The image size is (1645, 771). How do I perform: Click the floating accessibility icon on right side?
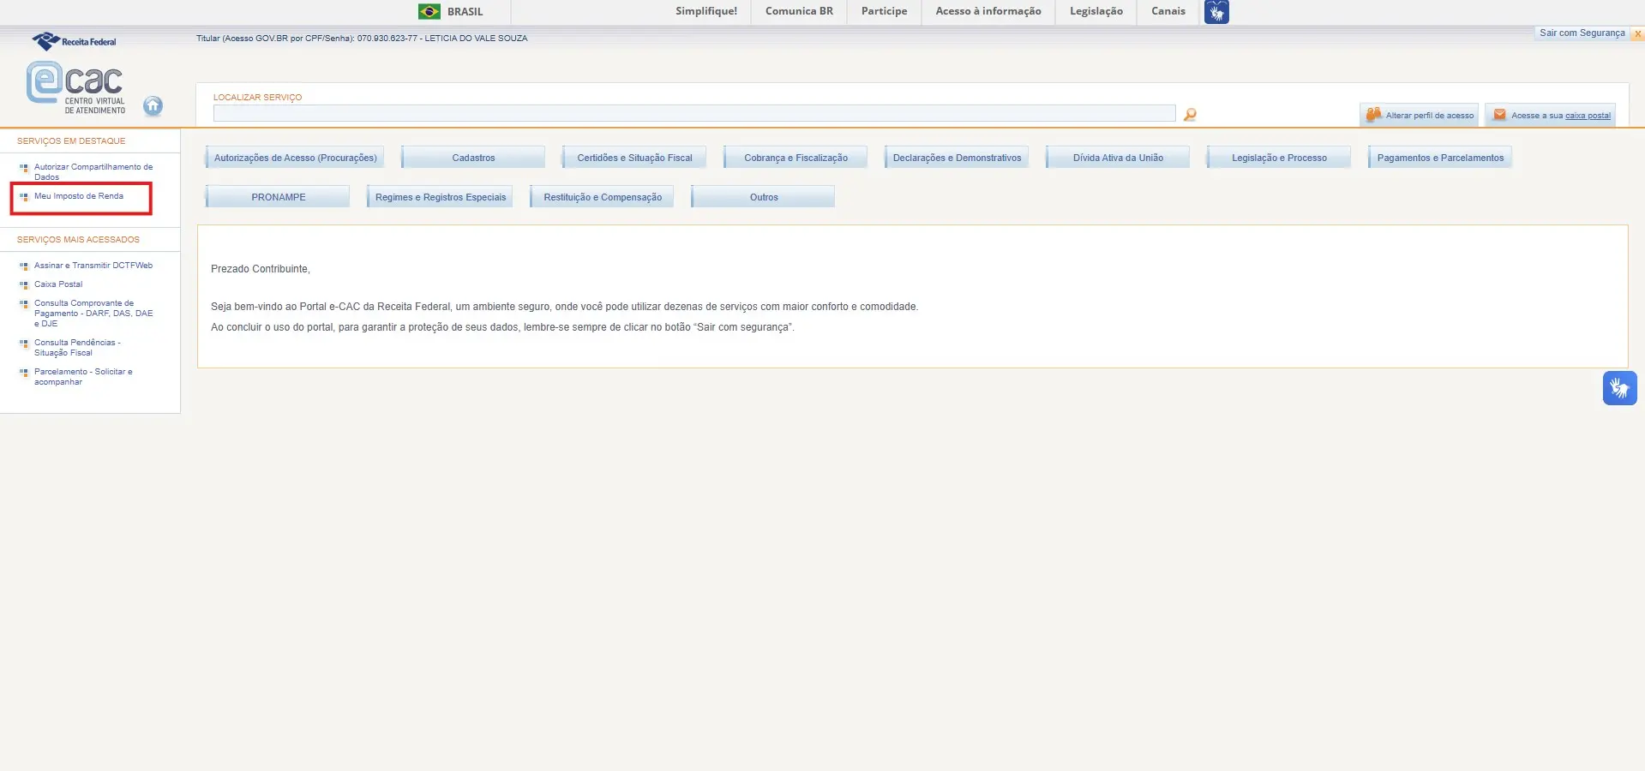pos(1619,387)
